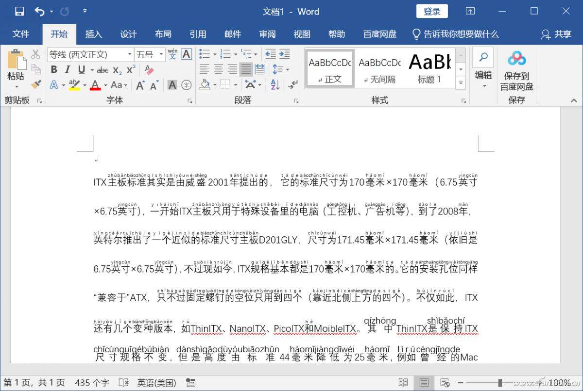Screen dimensions: 583x391
Task: Justify the paragraph on both sides
Action: click(246, 69)
